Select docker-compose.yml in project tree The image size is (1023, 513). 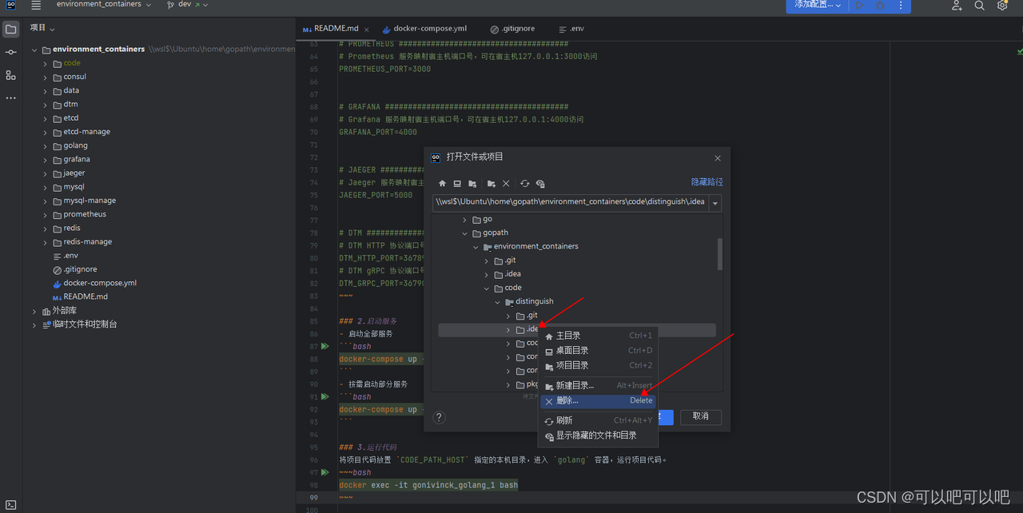coord(100,283)
